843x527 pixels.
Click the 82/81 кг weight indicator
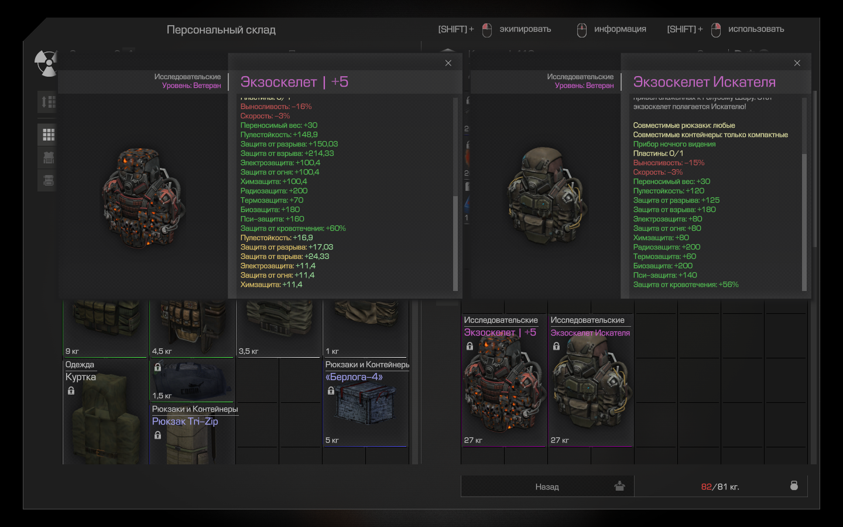720,487
